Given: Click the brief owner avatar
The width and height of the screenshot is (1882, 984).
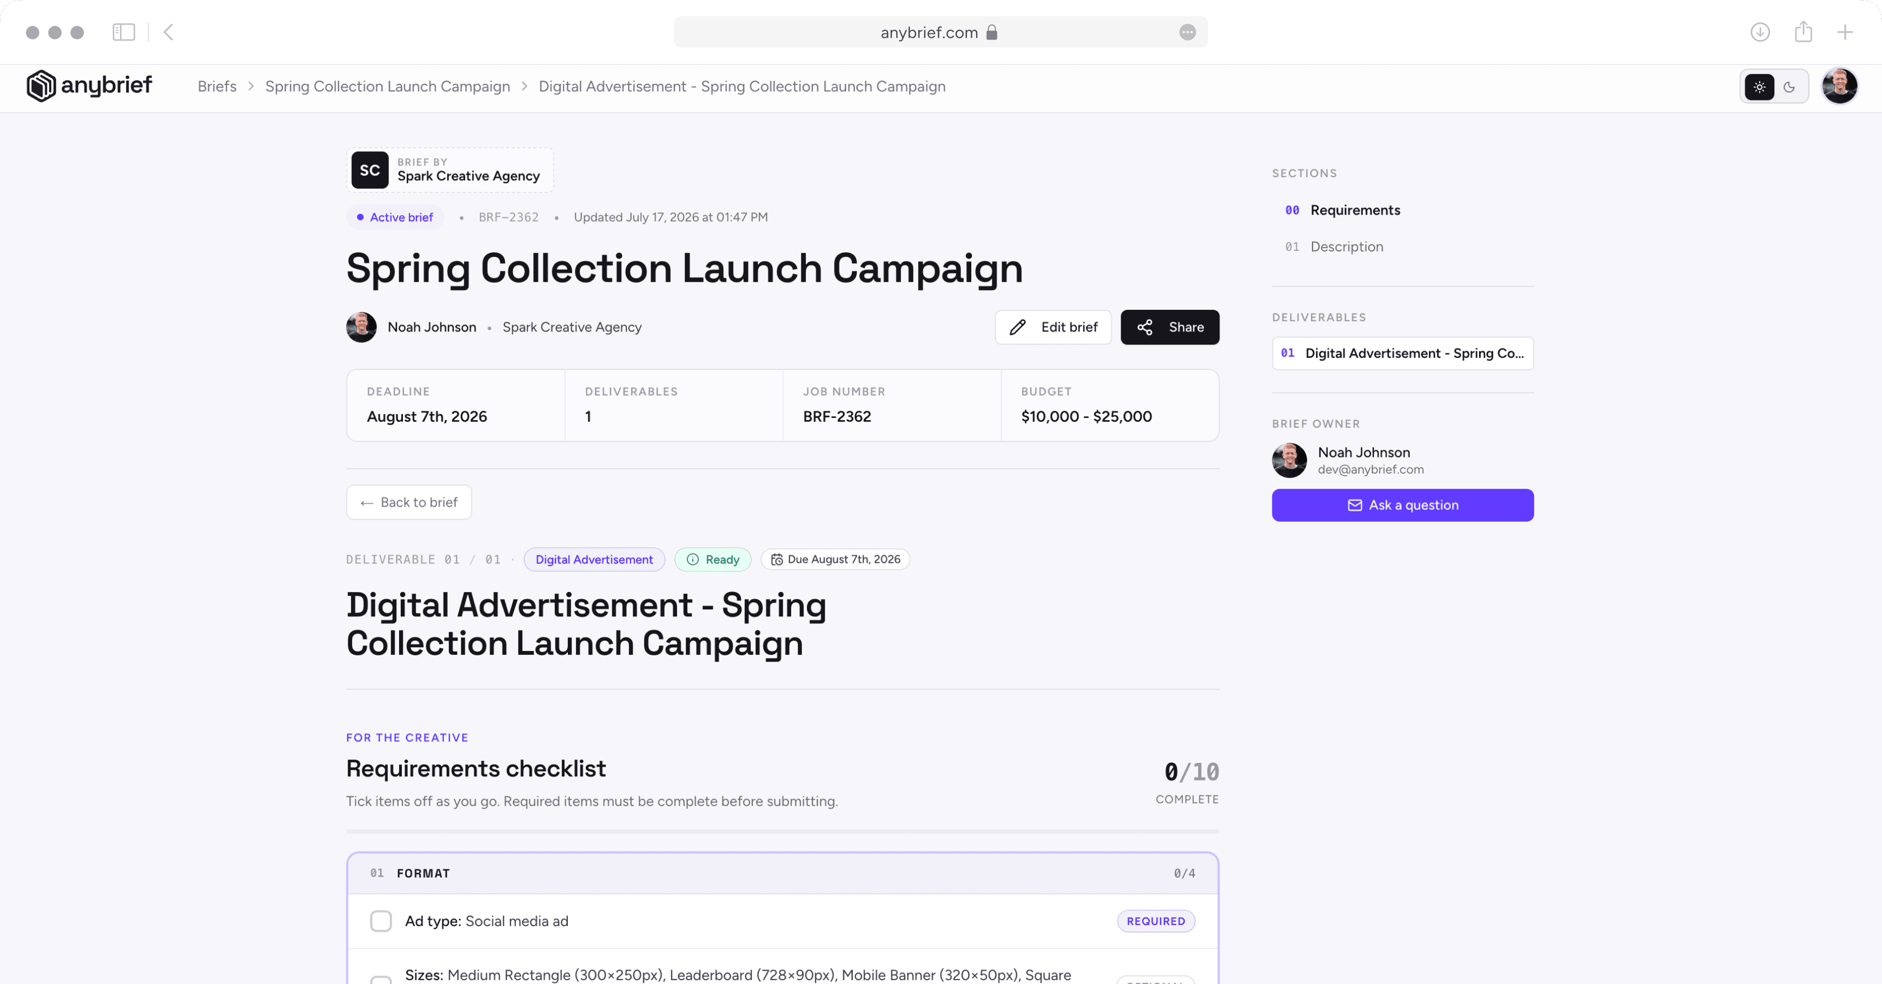Looking at the screenshot, I should [x=1289, y=460].
